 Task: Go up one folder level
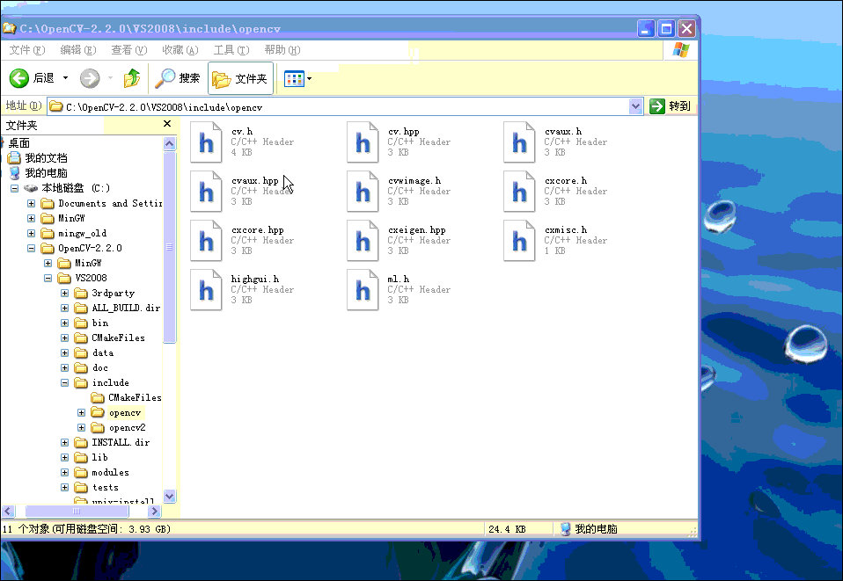point(132,78)
